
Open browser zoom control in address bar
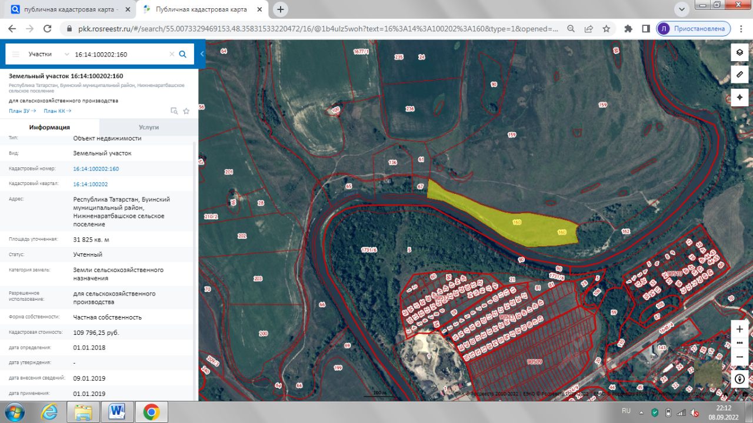[x=571, y=28]
